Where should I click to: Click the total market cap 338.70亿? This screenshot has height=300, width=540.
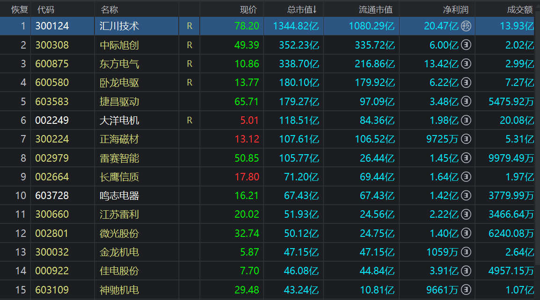[x=299, y=64]
